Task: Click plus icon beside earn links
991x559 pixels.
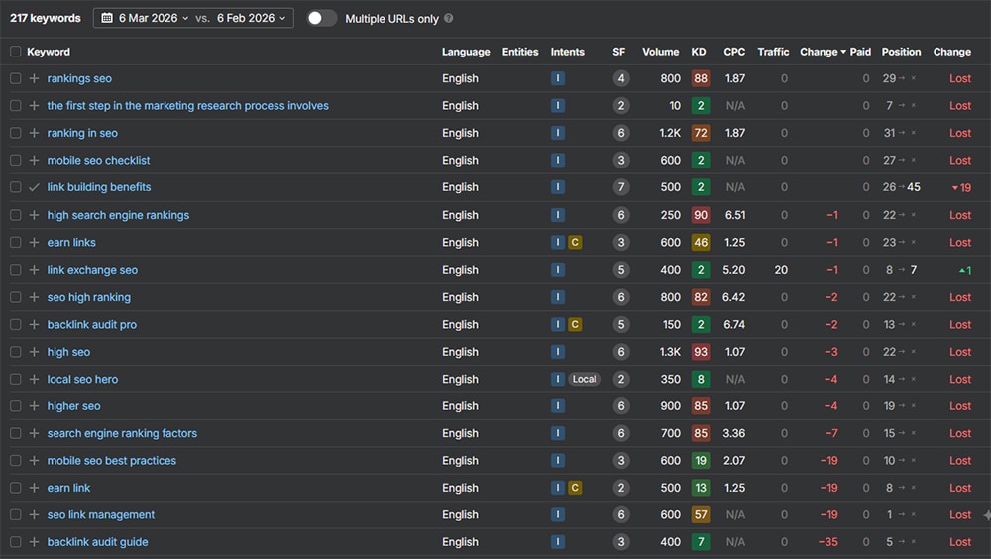Action: [x=34, y=242]
